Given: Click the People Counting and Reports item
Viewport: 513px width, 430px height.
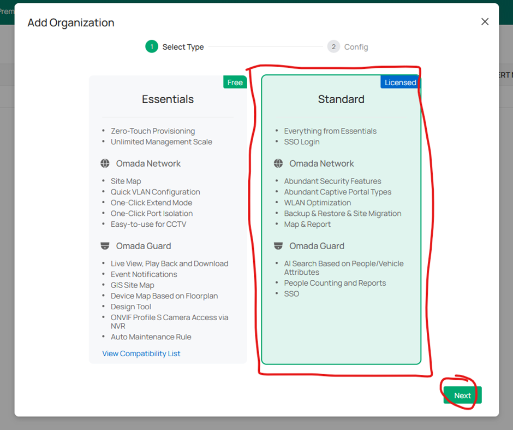Looking at the screenshot, I should tap(335, 283).
